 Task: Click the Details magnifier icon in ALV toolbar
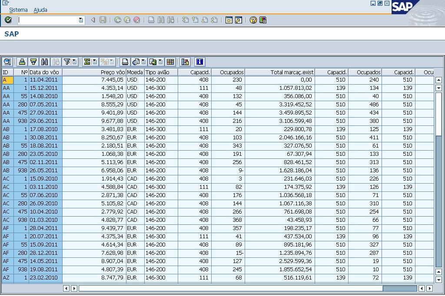pos(7,62)
